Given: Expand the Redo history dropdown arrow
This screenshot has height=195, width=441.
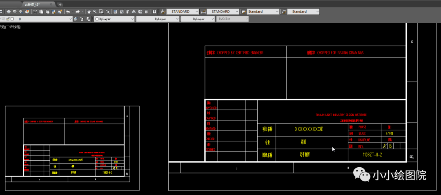Looking at the screenshot, I should [82, 11].
